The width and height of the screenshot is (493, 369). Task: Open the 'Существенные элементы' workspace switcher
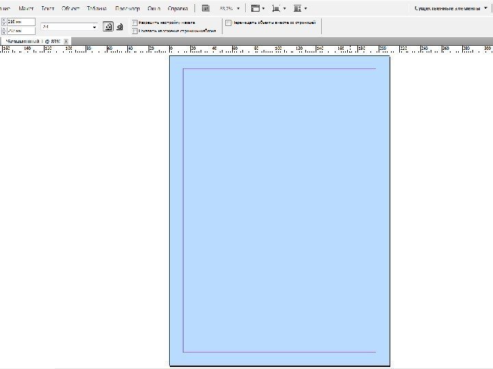(x=451, y=8)
